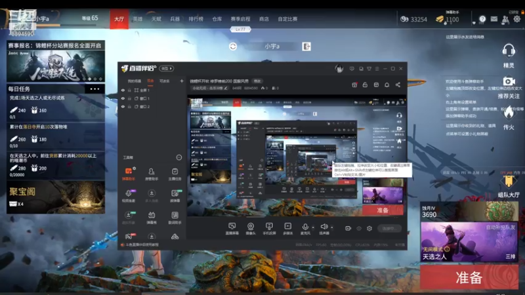Open the gift box icon in stream header
The image size is (525, 295).
click(x=354, y=85)
